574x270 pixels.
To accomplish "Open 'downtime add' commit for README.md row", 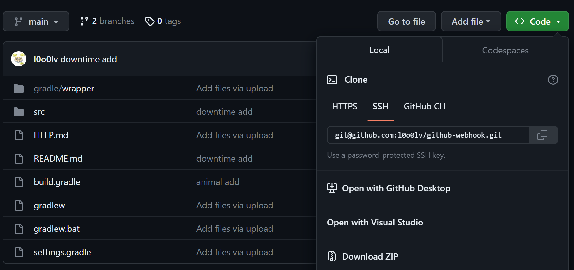I will [x=225, y=159].
